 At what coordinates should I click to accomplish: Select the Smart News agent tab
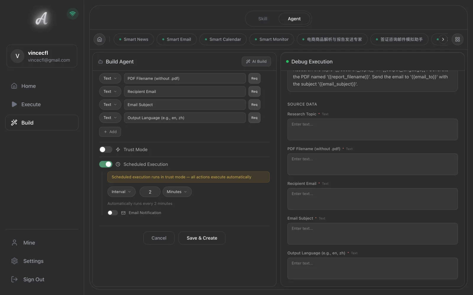(134, 39)
